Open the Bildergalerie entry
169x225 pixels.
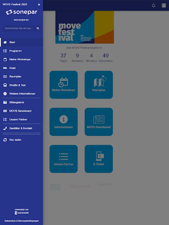[x=22, y=102]
